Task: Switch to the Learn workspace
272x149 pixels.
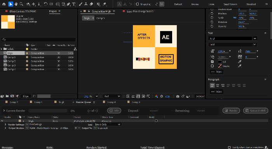Action: tap(211, 4)
